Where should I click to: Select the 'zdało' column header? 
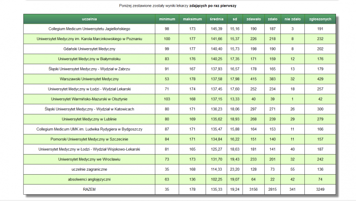[273, 19]
